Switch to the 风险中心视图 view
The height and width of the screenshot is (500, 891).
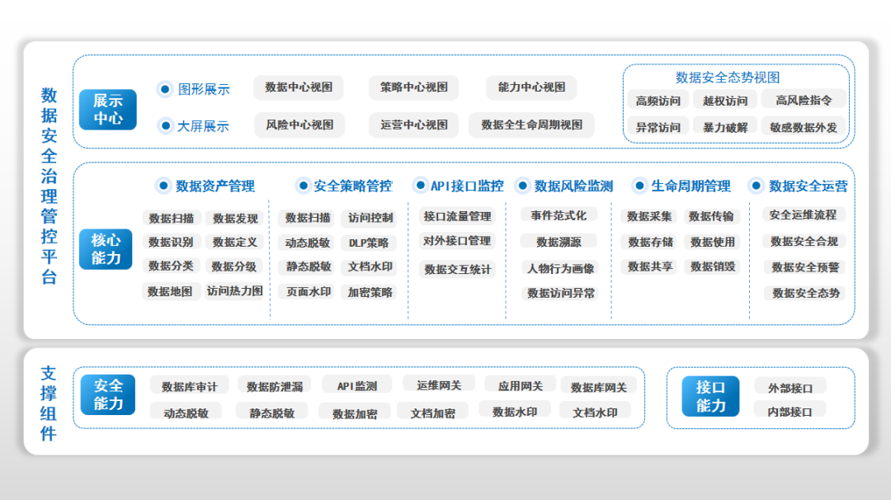(299, 125)
